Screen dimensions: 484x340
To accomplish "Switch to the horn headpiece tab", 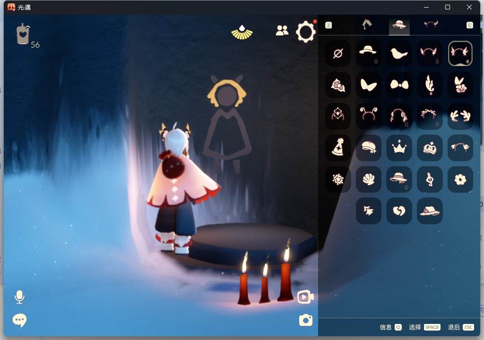I will (x=431, y=25).
